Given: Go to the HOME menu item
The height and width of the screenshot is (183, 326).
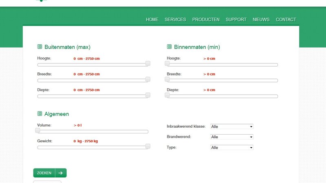Looking at the screenshot, I should [x=152, y=20].
